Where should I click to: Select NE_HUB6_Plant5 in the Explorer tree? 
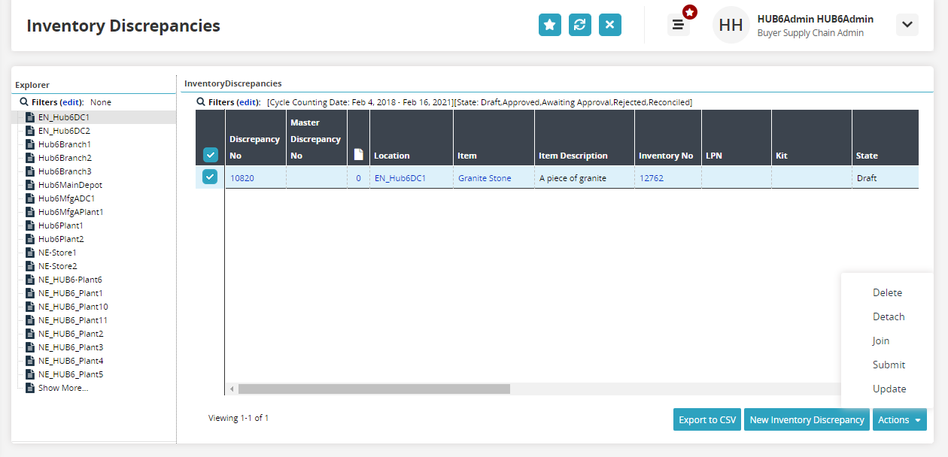pyautogui.click(x=71, y=374)
